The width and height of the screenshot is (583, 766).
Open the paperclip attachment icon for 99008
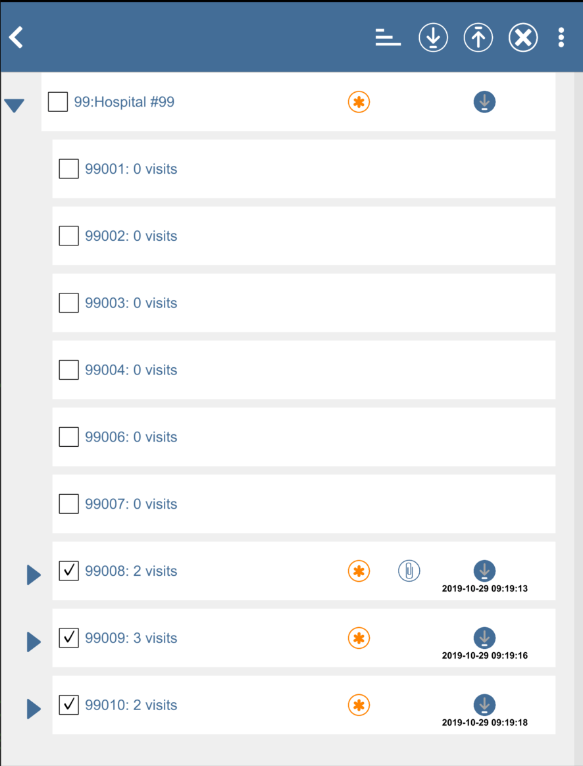point(409,571)
